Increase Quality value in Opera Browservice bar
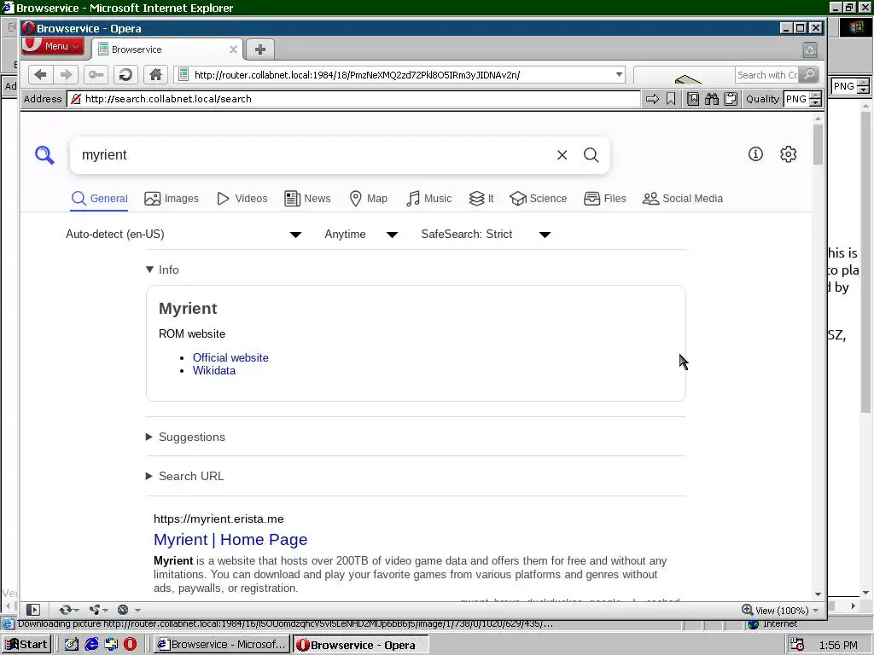The width and height of the screenshot is (874, 655). [x=815, y=96]
